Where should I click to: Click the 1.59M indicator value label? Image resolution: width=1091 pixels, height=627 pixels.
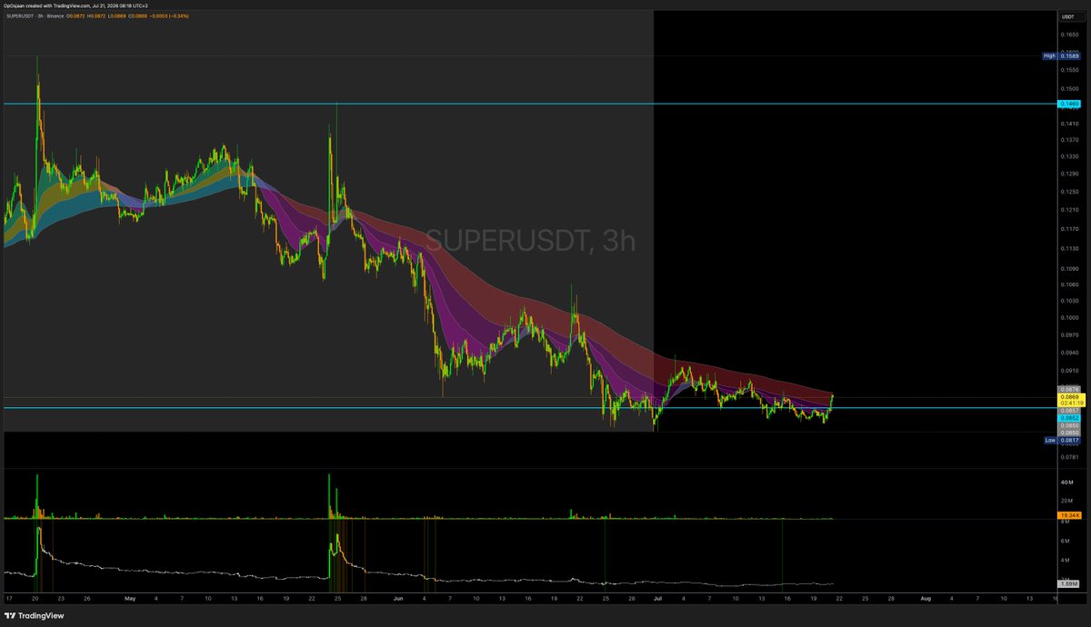pos(1068,584)
